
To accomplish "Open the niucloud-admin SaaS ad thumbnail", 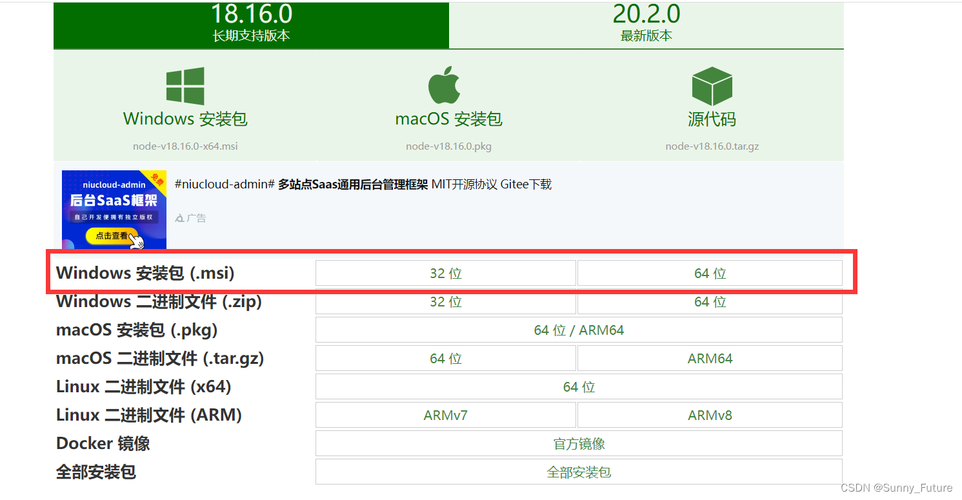I will click(114, 210).
